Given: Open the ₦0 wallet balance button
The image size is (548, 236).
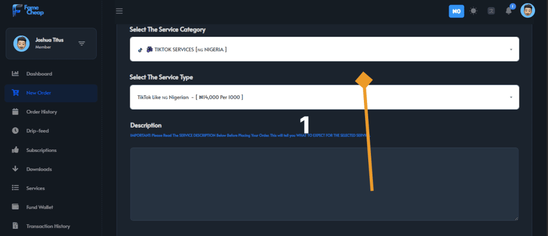Looking at the screenshot, I should tap(456, 11).
